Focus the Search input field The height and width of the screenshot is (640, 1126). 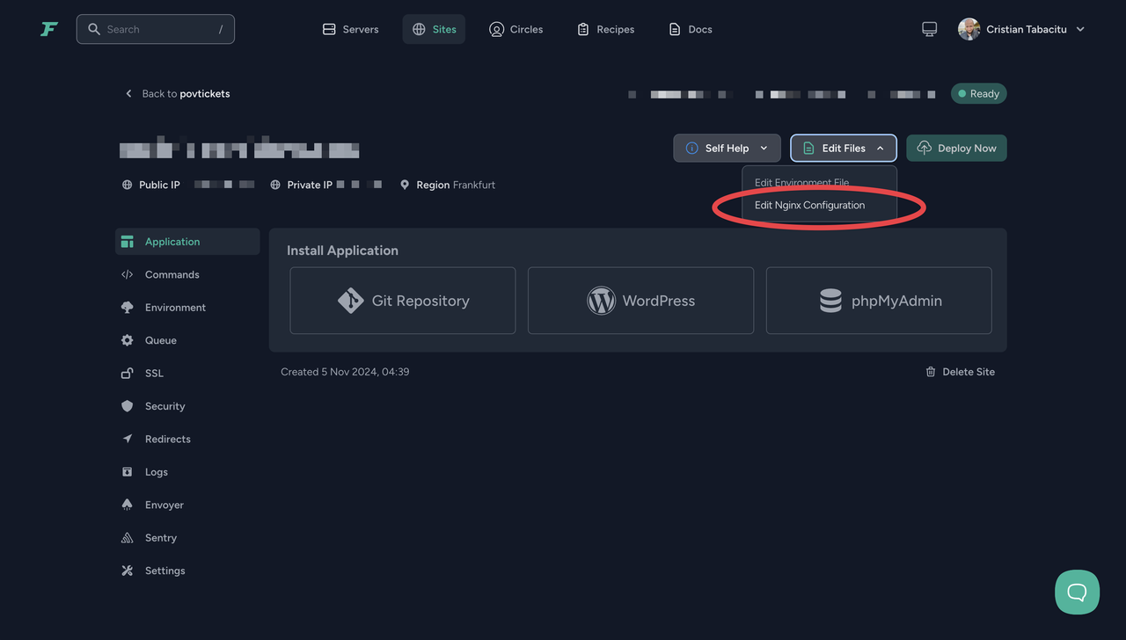(x=156, y=29)
